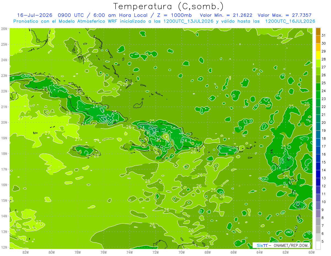This screenshot has height=256, width=331.
Task: Click the "Valor Min. = 21.2622" value
Action: point(226,15)
